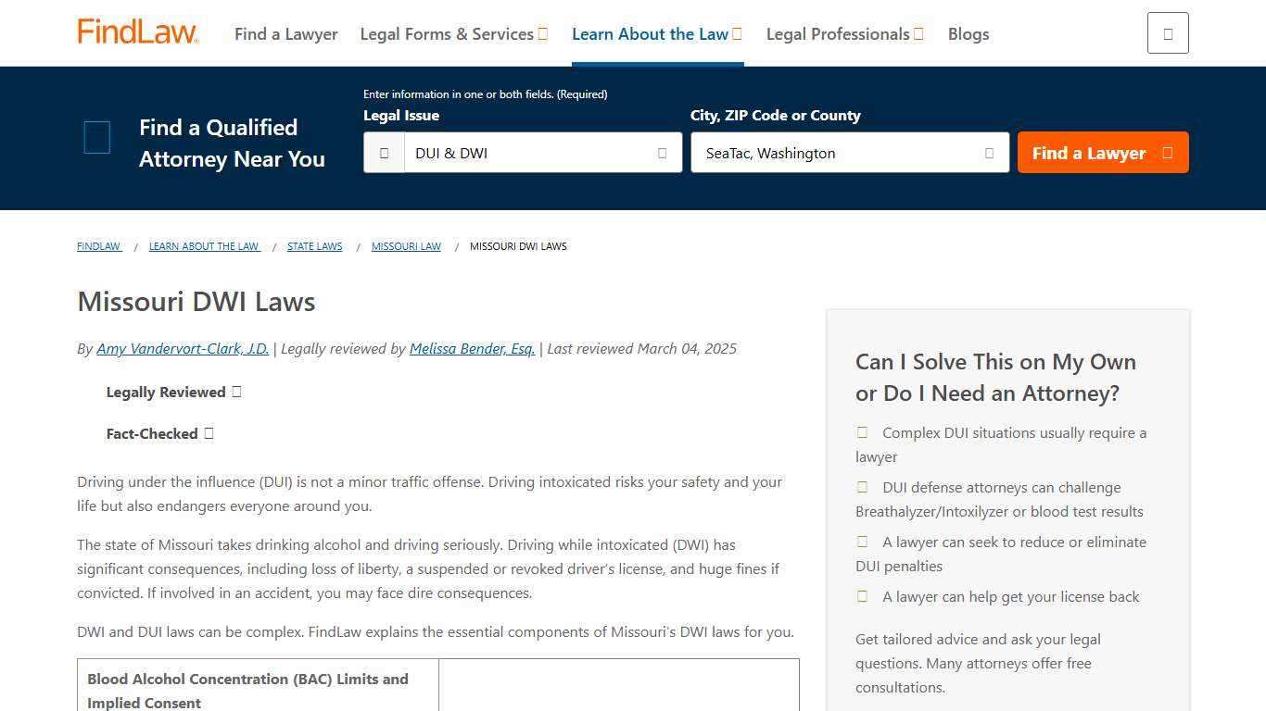Click the badge icon beside 'Find a Qualified Attorney'
The height and width of the screenshot is (711, 1266).
(x=96, y=137)
